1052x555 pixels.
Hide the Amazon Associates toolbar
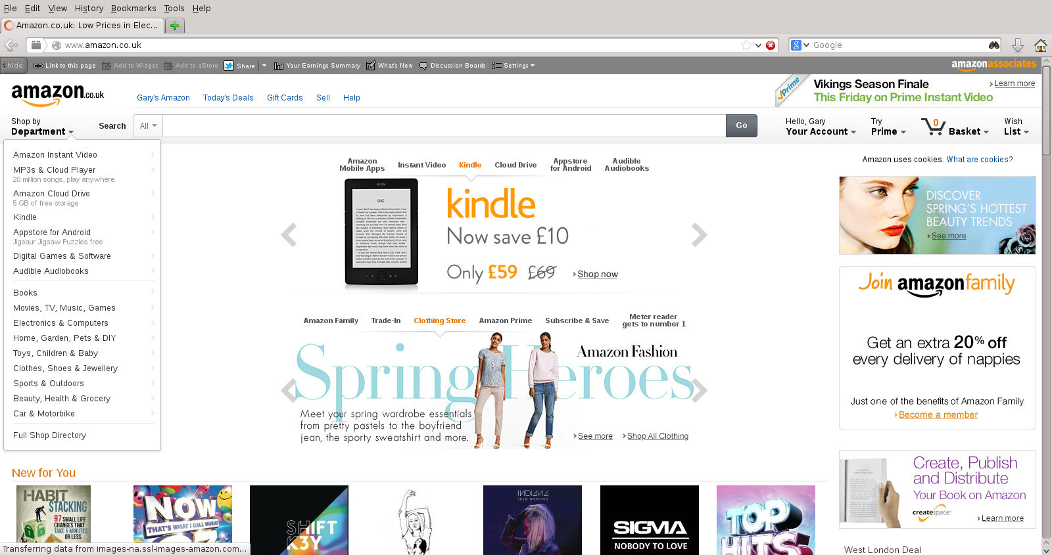click(12, 66)
